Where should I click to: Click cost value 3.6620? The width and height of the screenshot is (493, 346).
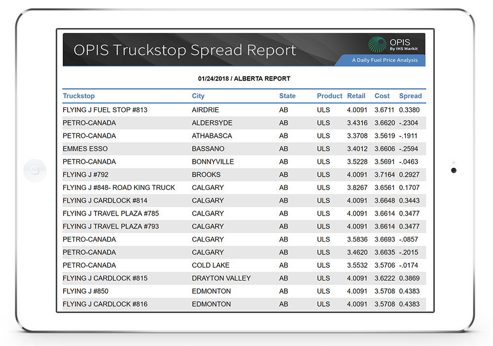385,123
